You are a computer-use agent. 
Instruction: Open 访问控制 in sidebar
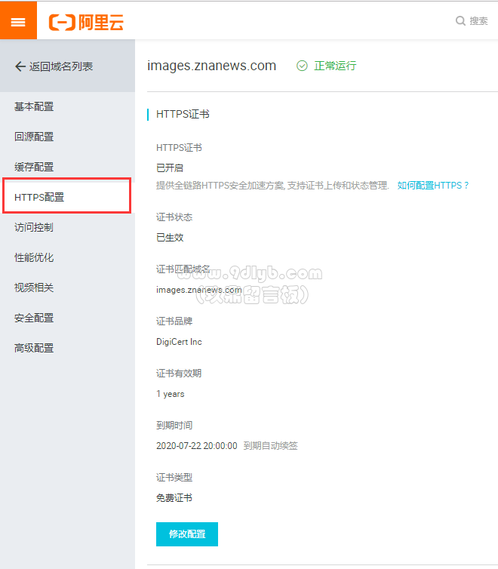(x=34, y=228)
